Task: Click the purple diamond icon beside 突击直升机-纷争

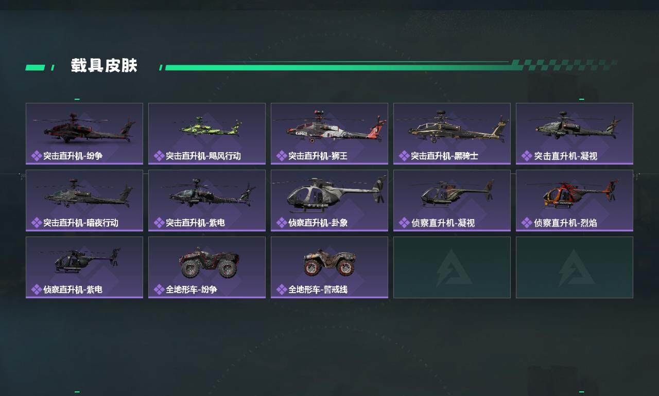Action: point(37,156)
